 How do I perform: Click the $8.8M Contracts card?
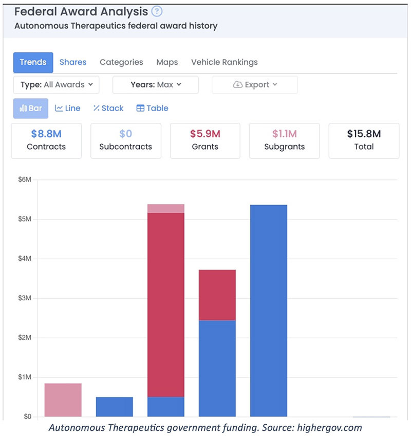click(x=46, y=141)
